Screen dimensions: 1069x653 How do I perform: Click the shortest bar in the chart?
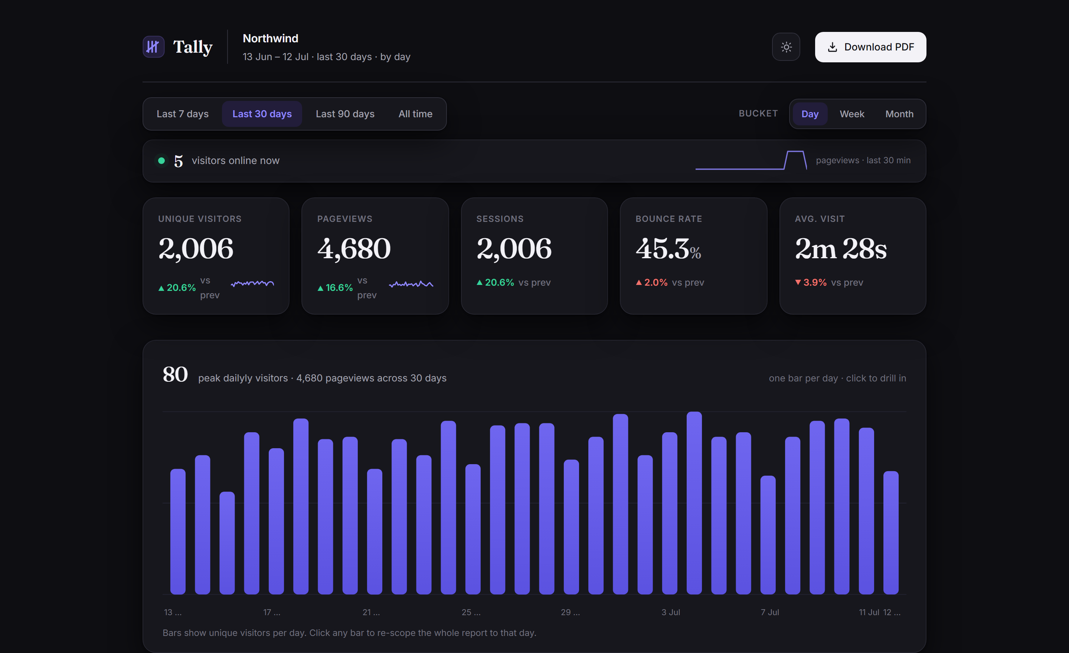point(227,542)
